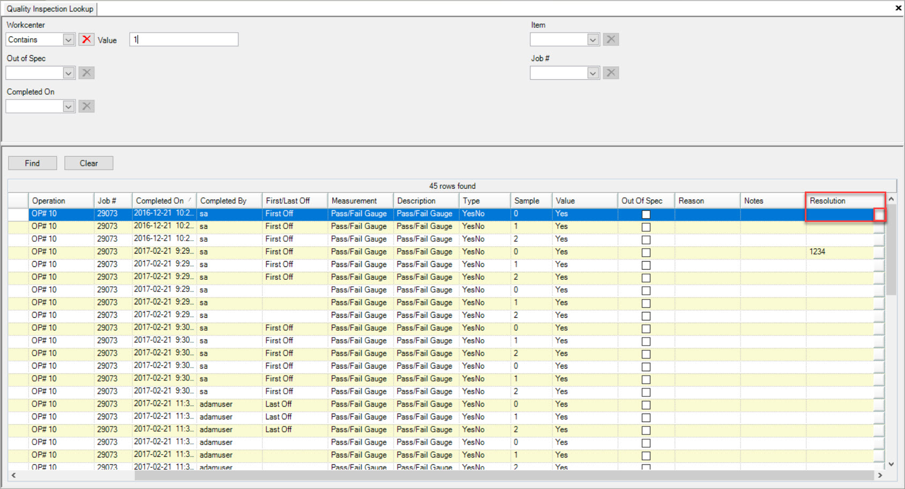Click row selector of the first row

(x=18, y=213)
